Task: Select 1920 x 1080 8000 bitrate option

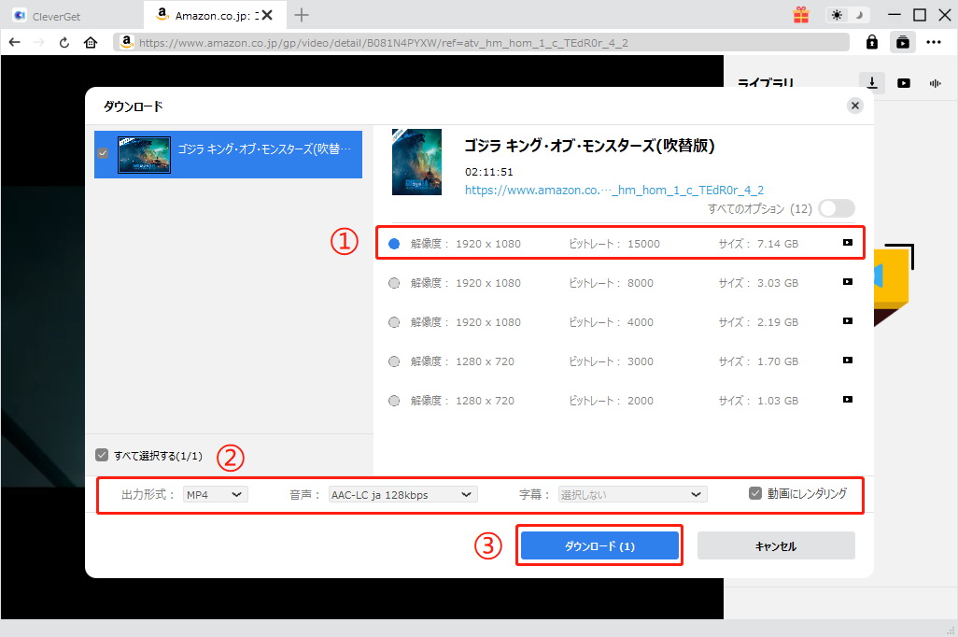Action: 394,283
